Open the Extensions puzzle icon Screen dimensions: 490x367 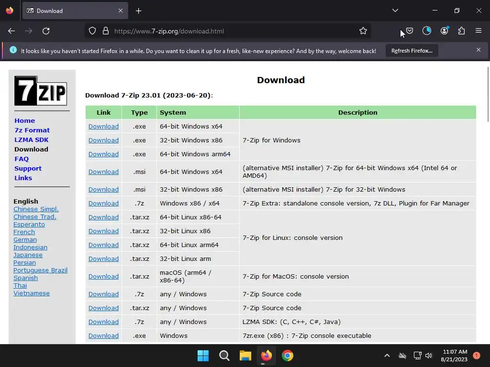(x=462, y=31)
